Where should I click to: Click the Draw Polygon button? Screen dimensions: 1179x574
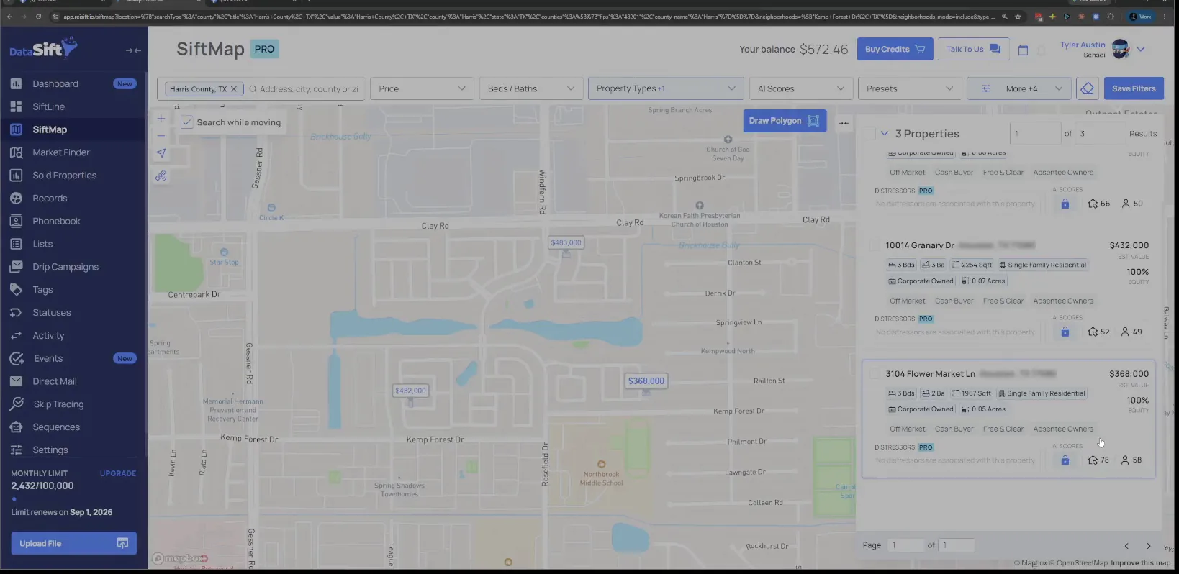[x=784, y=121]
